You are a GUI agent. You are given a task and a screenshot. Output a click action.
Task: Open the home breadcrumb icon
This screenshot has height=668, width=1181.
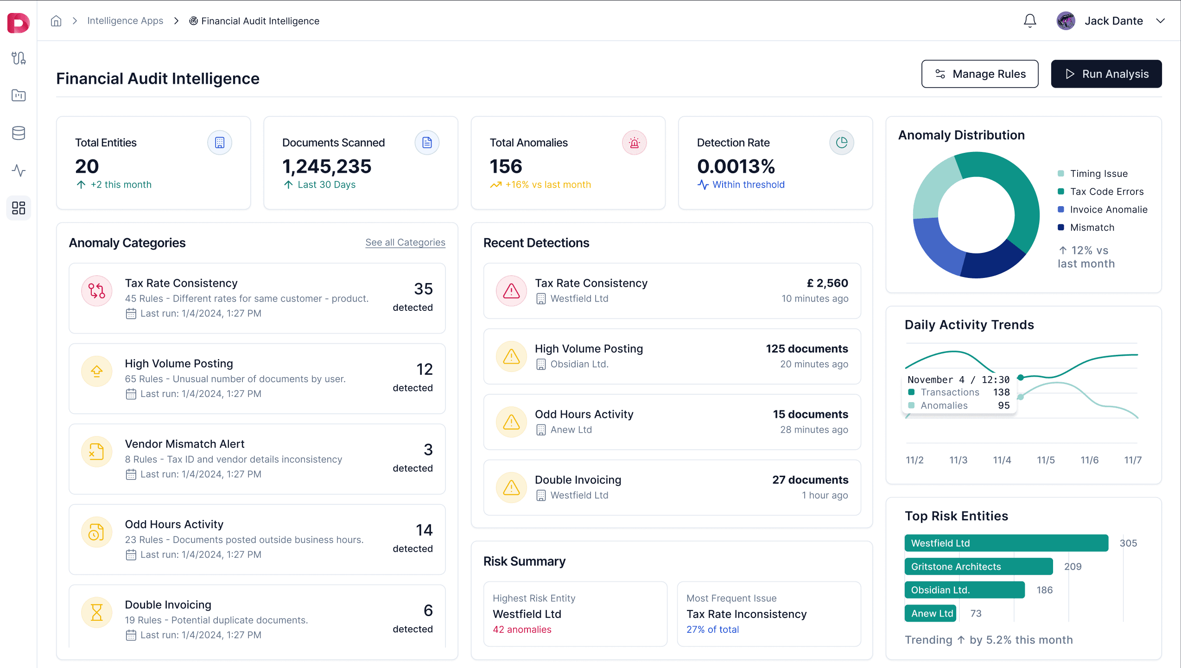tap(56, 20)
